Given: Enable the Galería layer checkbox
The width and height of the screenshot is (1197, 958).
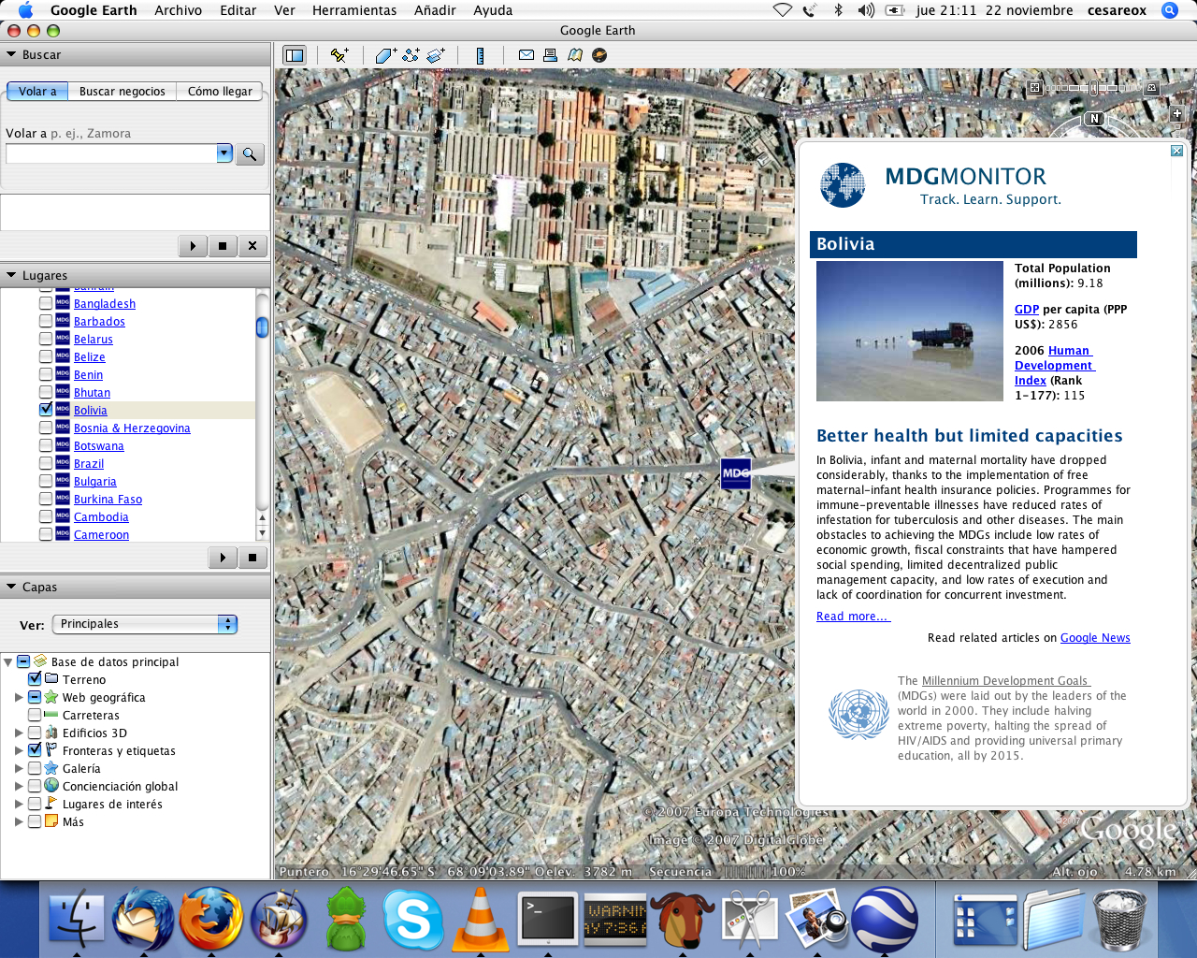Looking at the screenshot, I should [35, 768].
